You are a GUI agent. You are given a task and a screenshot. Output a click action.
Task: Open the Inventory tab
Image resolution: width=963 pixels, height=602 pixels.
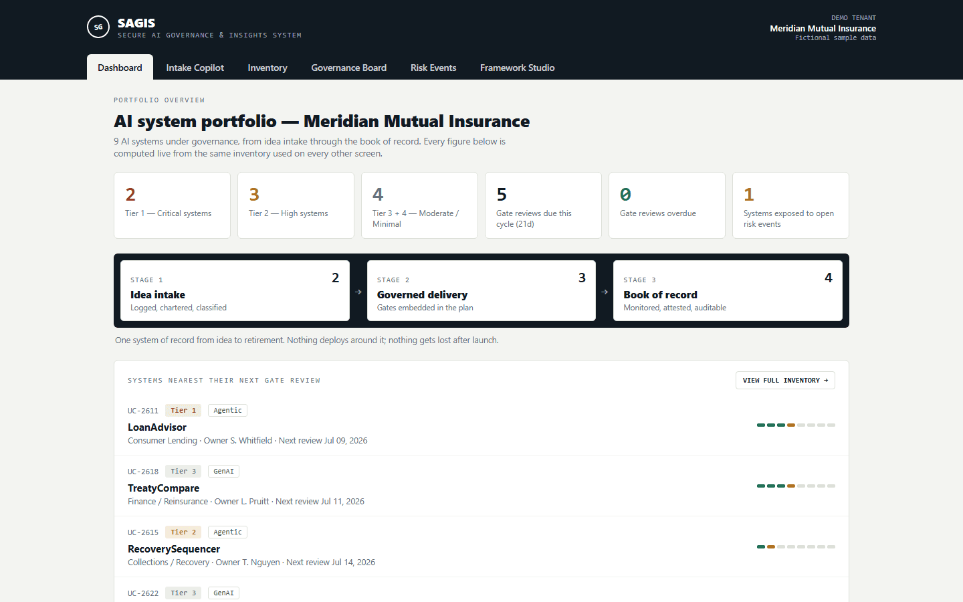pyautogui.click(x=267, y=68)
